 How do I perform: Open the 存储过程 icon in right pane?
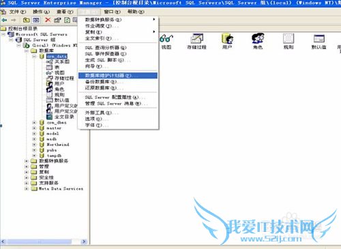tap(196, 38)
